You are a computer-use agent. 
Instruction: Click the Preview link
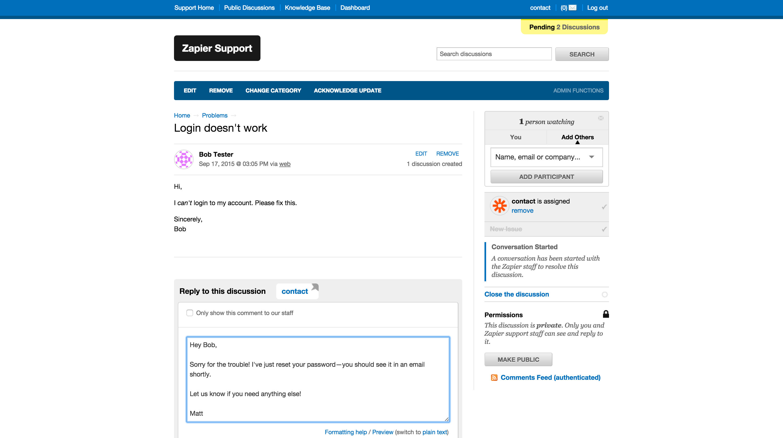[x=383, y=432]
